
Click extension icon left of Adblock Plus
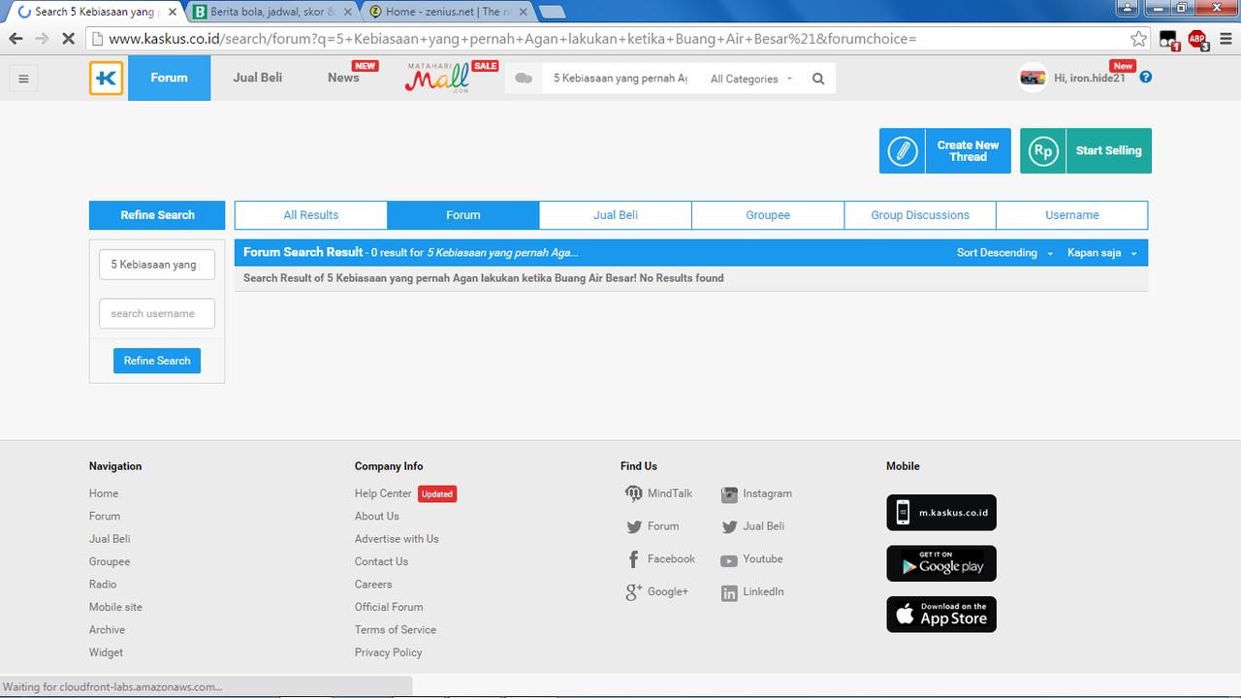click(x=1168, y=40)
